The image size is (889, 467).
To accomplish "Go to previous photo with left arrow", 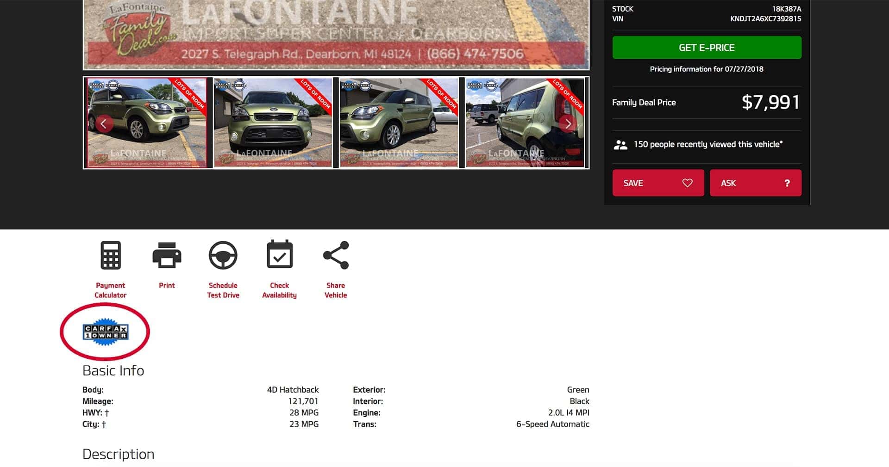I will click(x=104, y=123).
